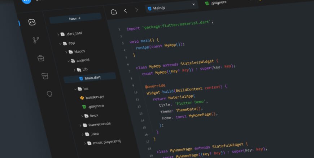Open builders.py file
The image size is (314, 158).
click(95, 97)
